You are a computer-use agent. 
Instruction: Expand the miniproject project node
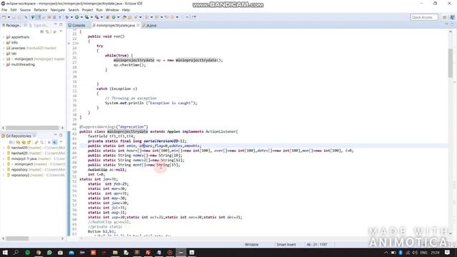4,59
